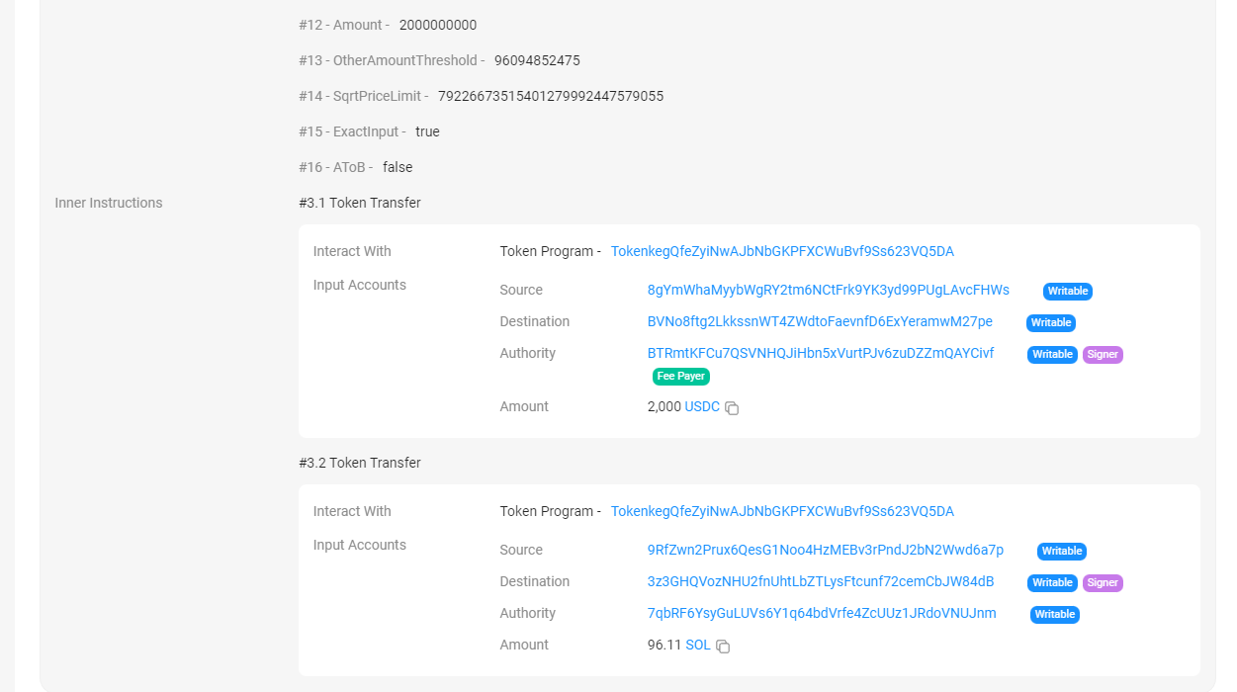Open Token Program link in instruction #3.2
Image resolution: width=1237 pixels, height=692 pixels.
pos(782,511)
